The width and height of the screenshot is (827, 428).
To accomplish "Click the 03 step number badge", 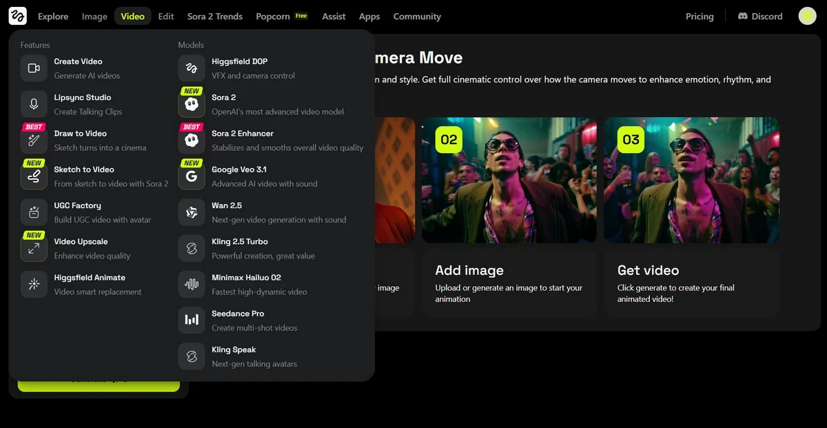I will pyautogui.click(x=631, y=140).
